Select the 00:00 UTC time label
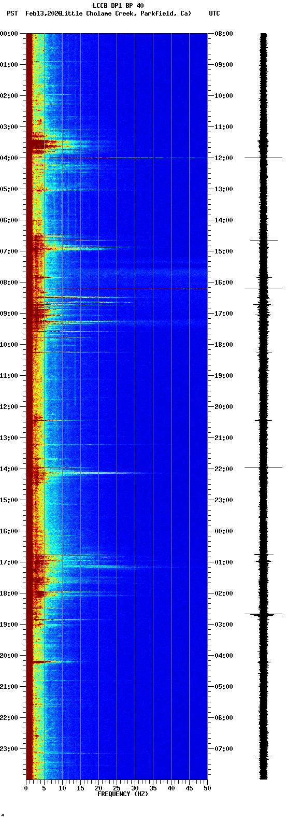This screenshot has width=286, height=821. (224, 531)
